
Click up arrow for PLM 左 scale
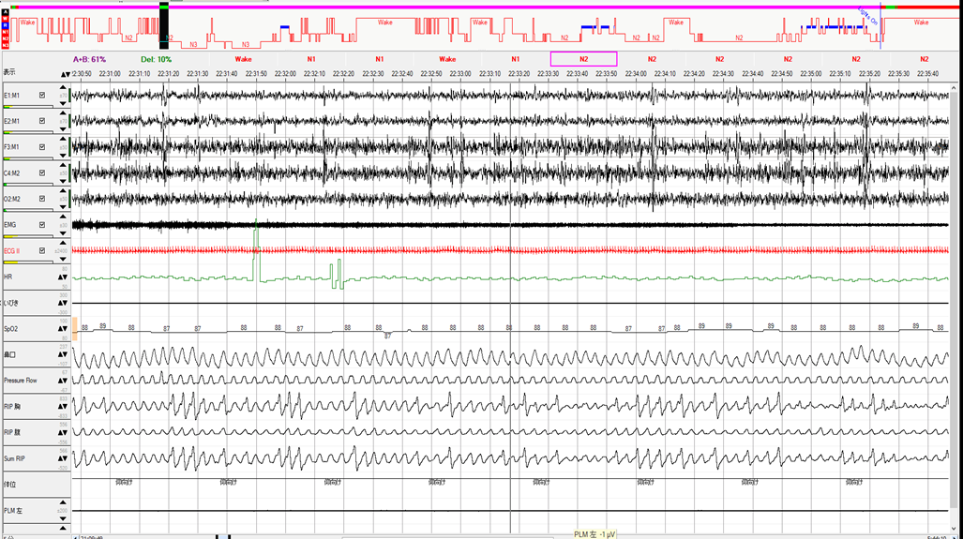65,503
